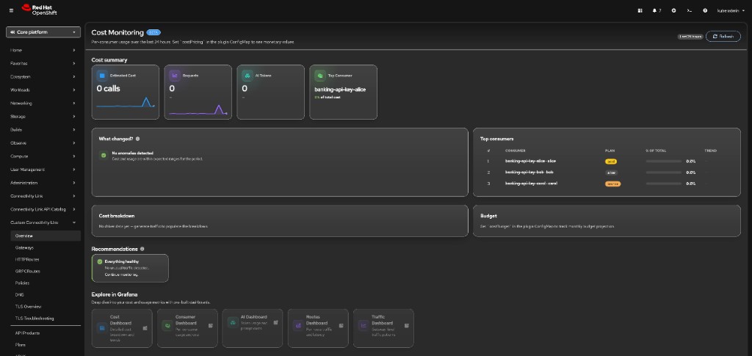Open external link on Routes Dashboard card

[x=341, y=325]
